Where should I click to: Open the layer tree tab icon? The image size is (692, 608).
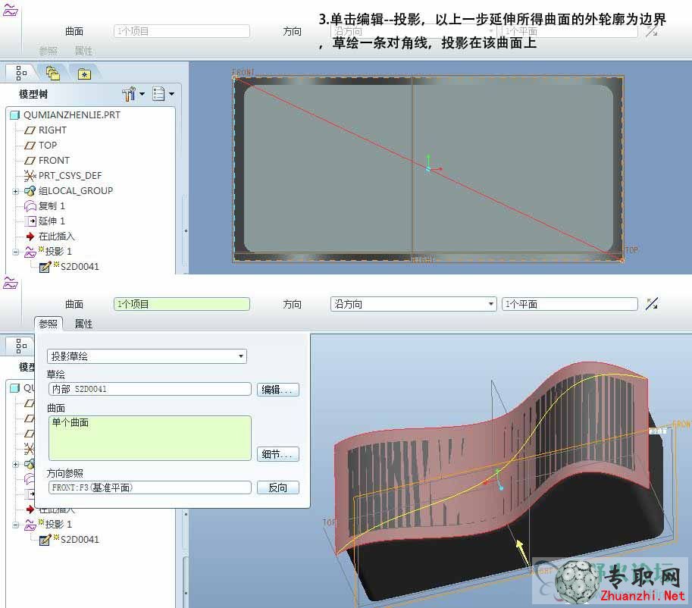[x=53, y=74]
